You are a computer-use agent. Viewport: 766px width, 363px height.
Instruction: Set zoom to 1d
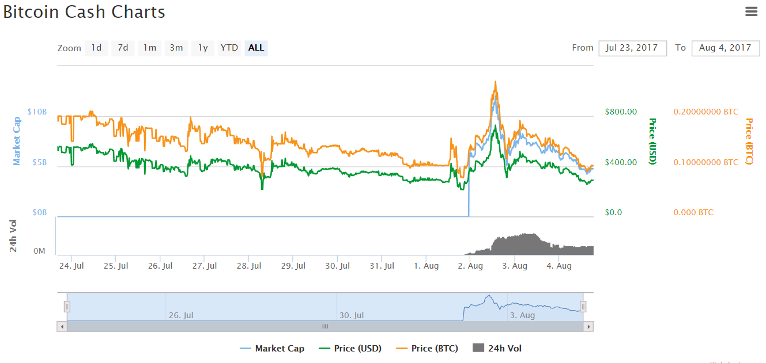pos(96,48)
